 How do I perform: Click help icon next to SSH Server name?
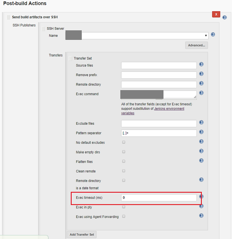[x=213, y=34]
